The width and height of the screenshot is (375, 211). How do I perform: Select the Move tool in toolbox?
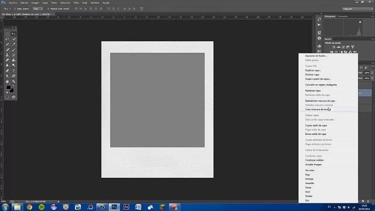[13, 34]
